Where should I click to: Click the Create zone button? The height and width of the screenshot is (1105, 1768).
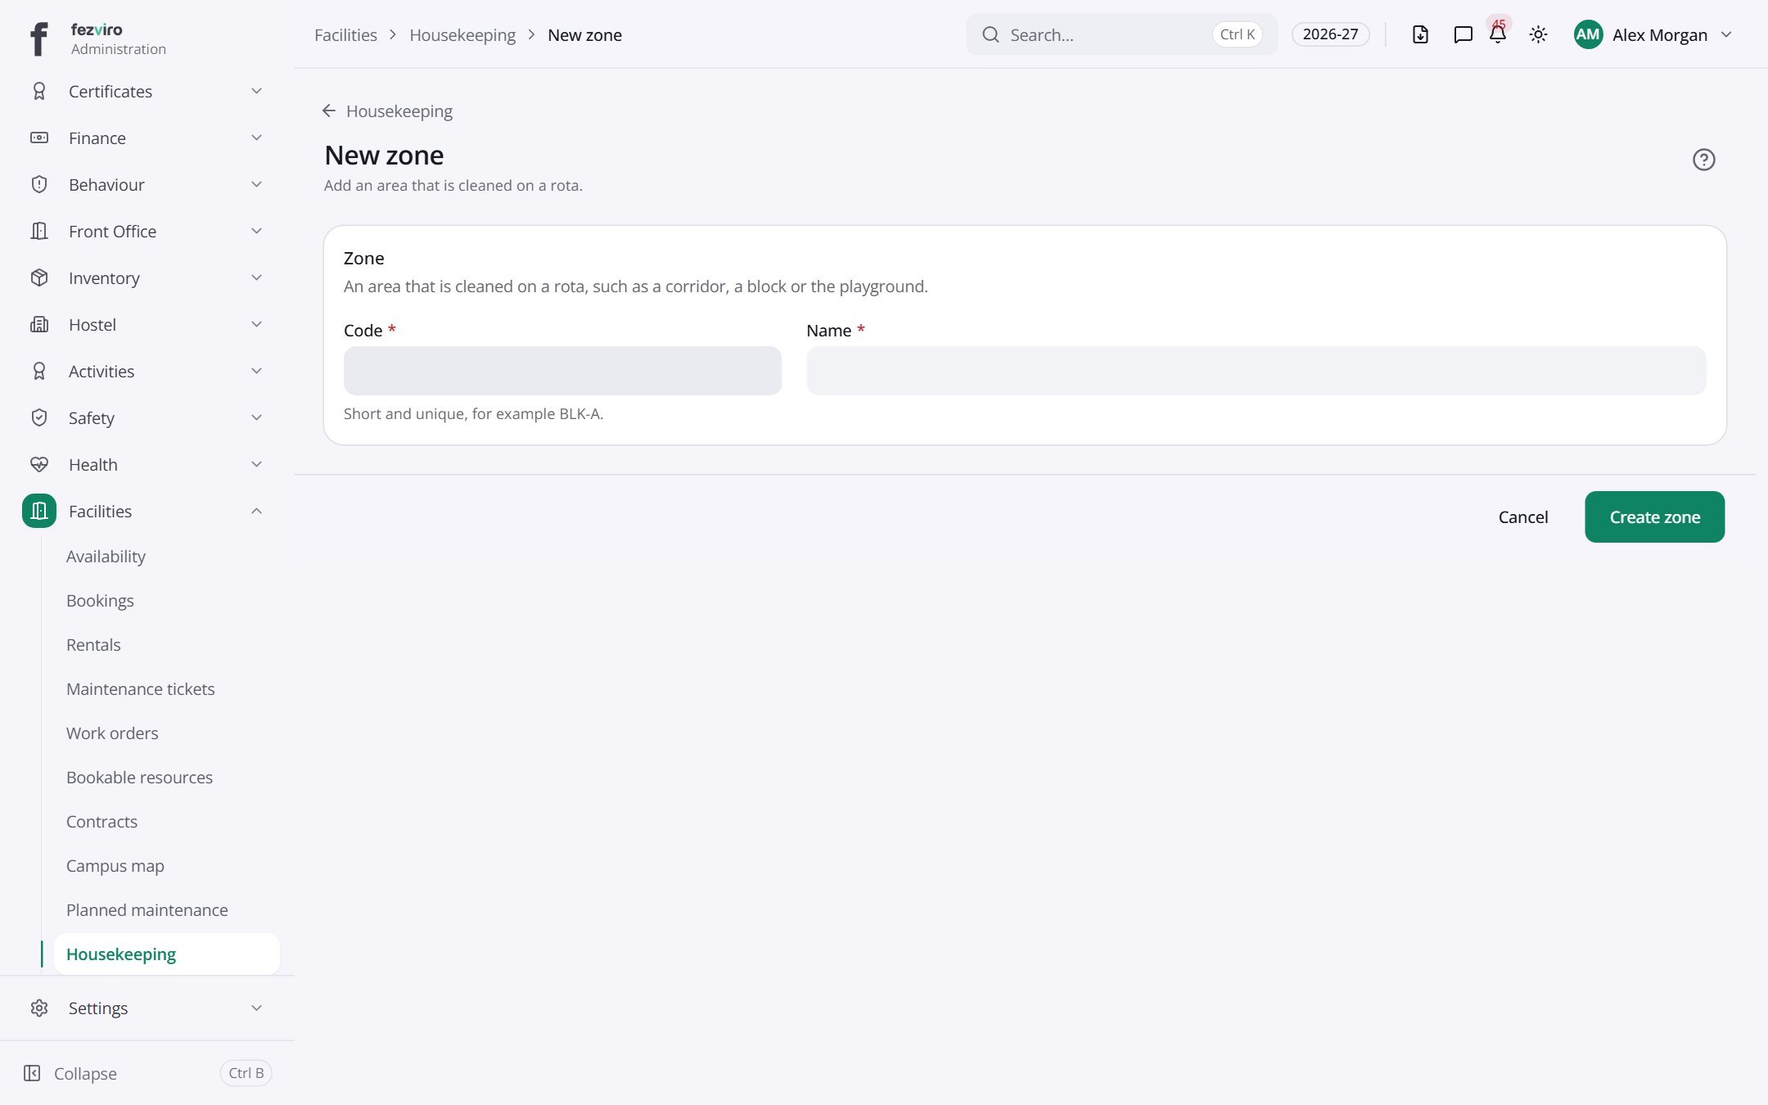[x=1654, y=516]
